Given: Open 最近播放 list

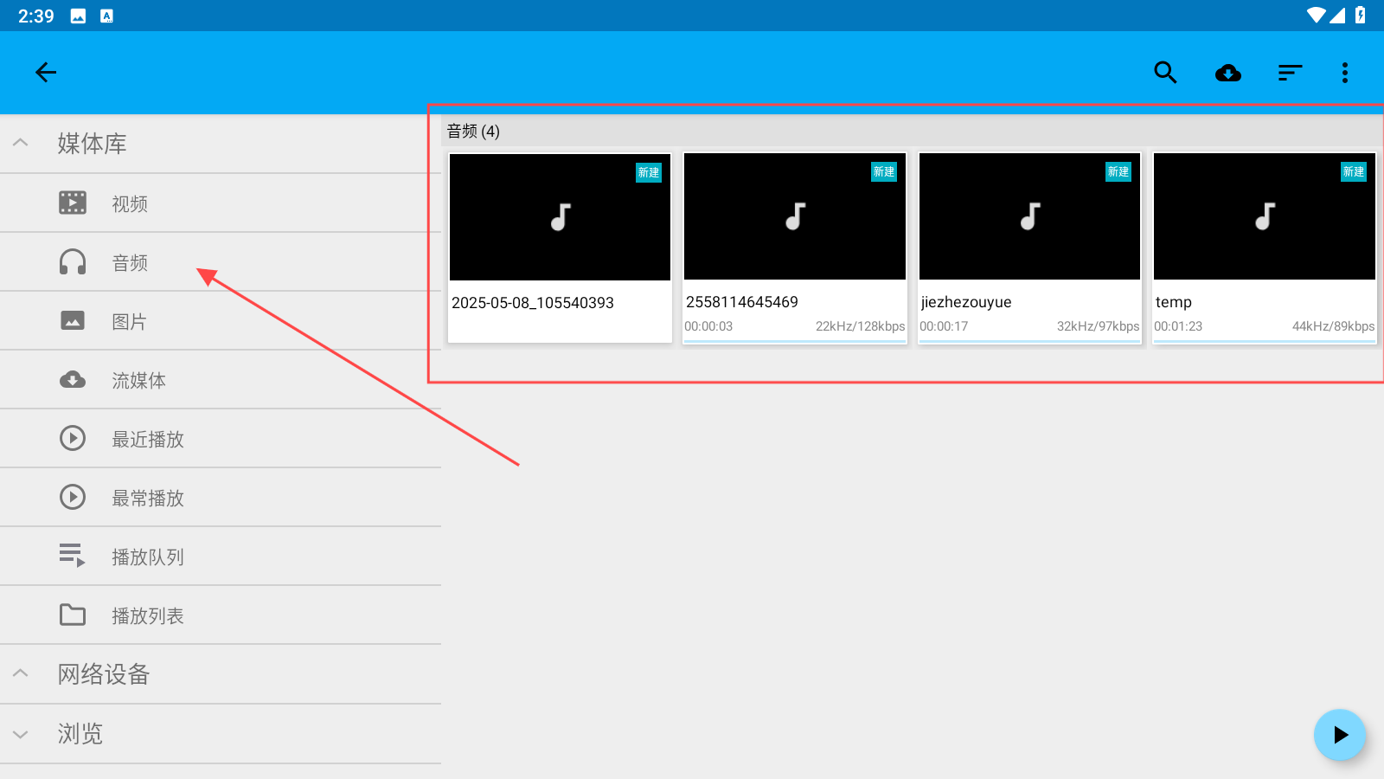Looking at the screenshot, I should pos(221,439).
